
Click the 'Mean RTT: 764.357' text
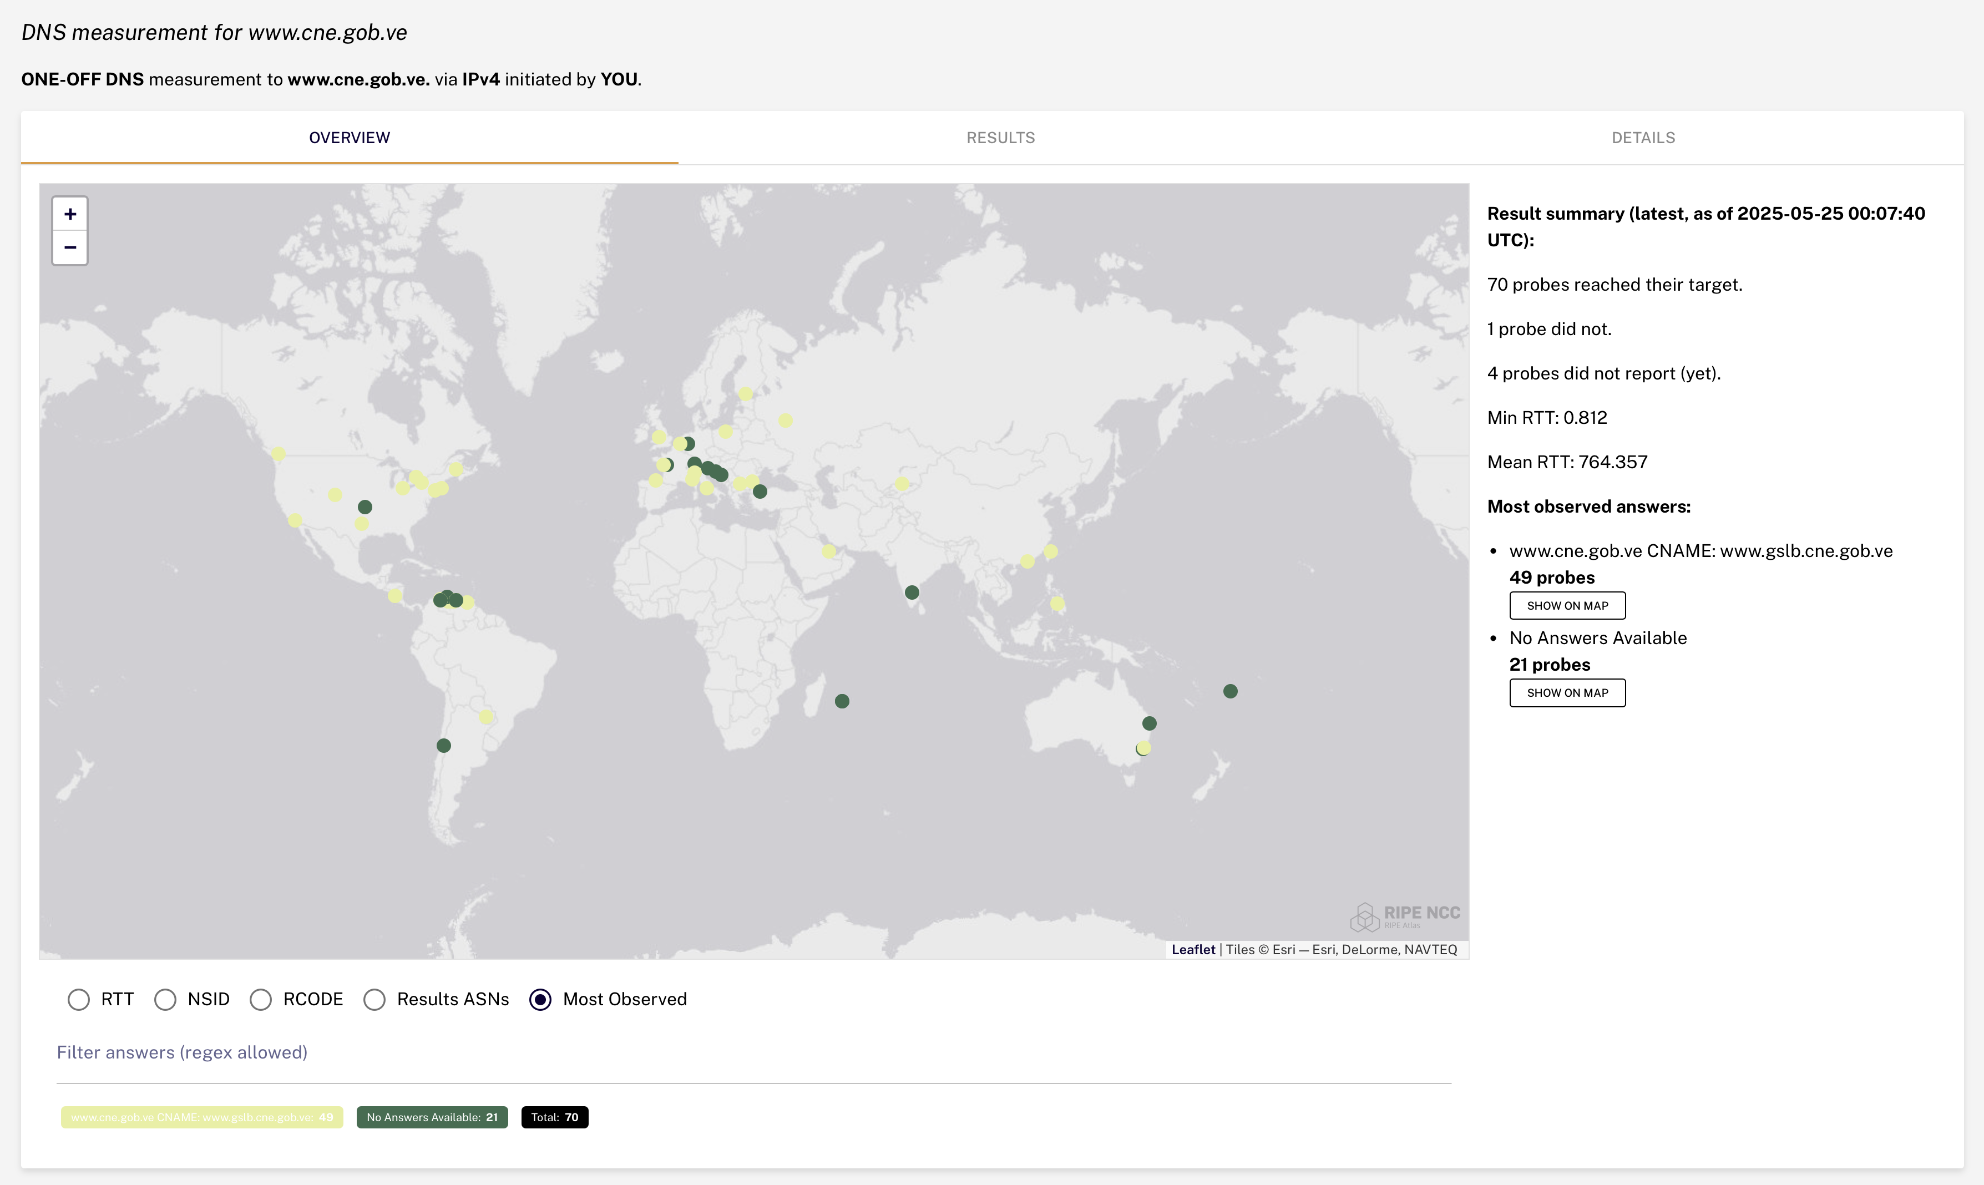pyautogui.click(x=1567, y=462)
